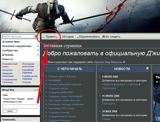The width and height of the screenshot is (160, 122).
Task: Click the Shout Box wrench settings icon
Action: [35, 90]
